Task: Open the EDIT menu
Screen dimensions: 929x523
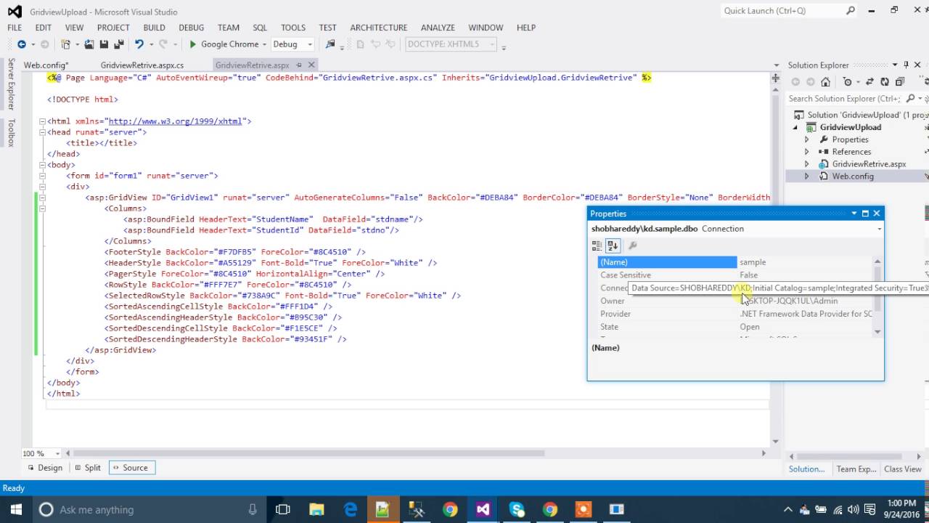Action: click(x=43, y=28)
